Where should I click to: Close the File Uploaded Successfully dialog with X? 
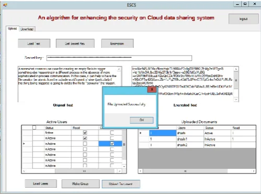coord(152,90)
